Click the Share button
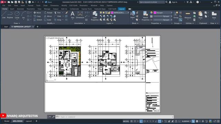 click(x=48, y=2)
